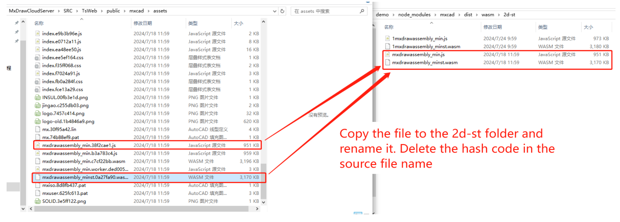Click the search magnifier icon in assets search
Viewport: 620px width, 222px height.
pyautogui.click(x=362, y=11)
